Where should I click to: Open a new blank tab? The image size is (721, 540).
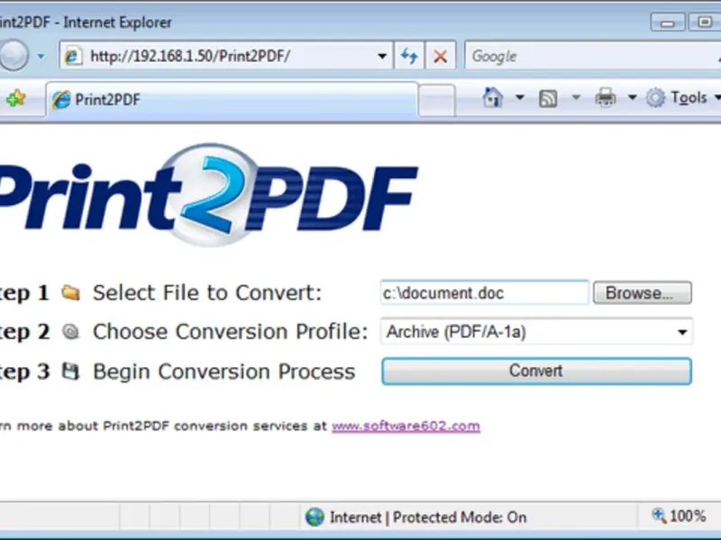(436, 100)
